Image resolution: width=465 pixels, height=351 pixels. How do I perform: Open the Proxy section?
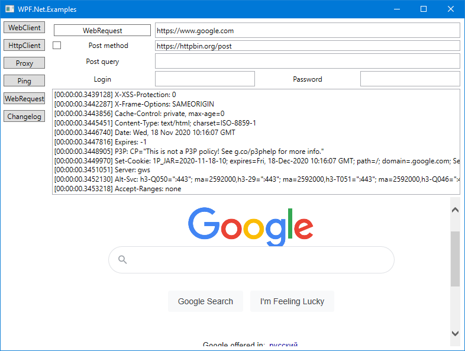[24, 63]
